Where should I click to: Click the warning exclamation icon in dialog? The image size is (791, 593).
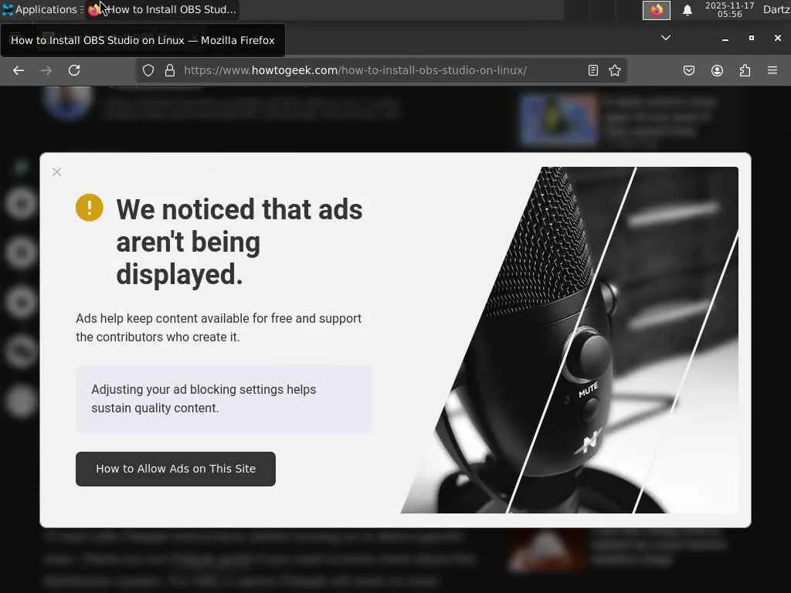90,208
